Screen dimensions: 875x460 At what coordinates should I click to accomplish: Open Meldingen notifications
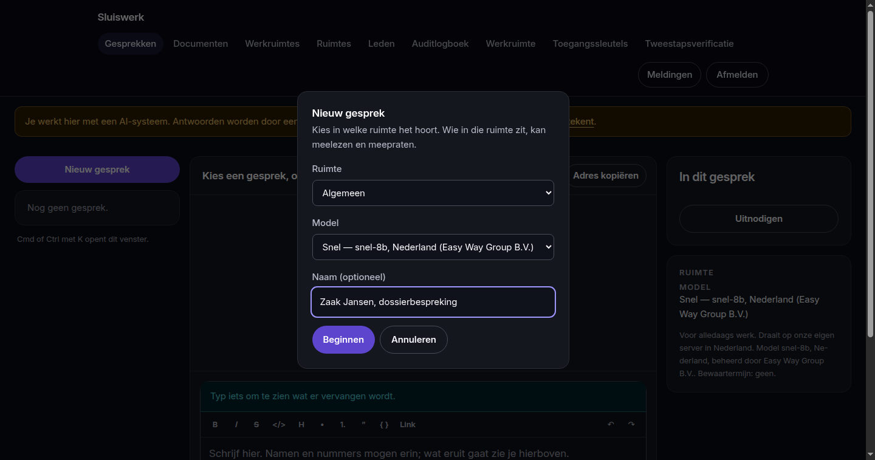pos(670,75)
